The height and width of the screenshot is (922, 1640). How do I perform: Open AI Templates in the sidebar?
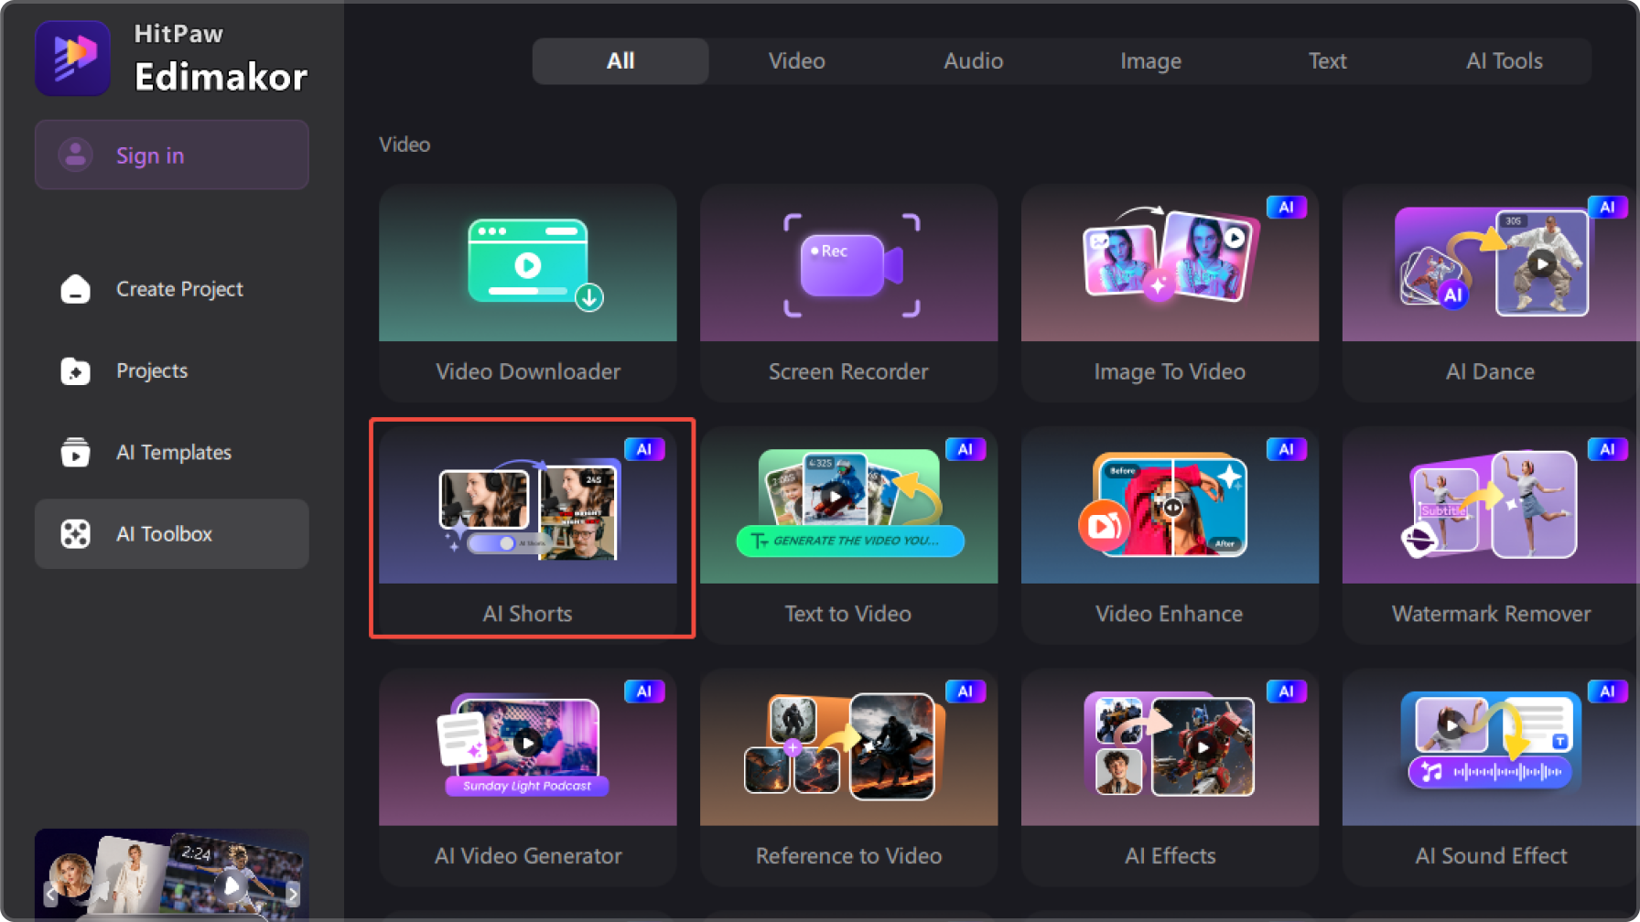tap(172, 452)
